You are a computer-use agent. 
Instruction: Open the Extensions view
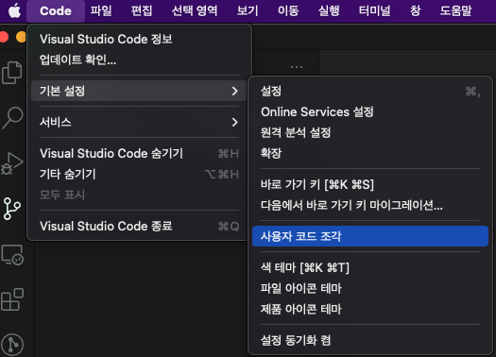12,299
